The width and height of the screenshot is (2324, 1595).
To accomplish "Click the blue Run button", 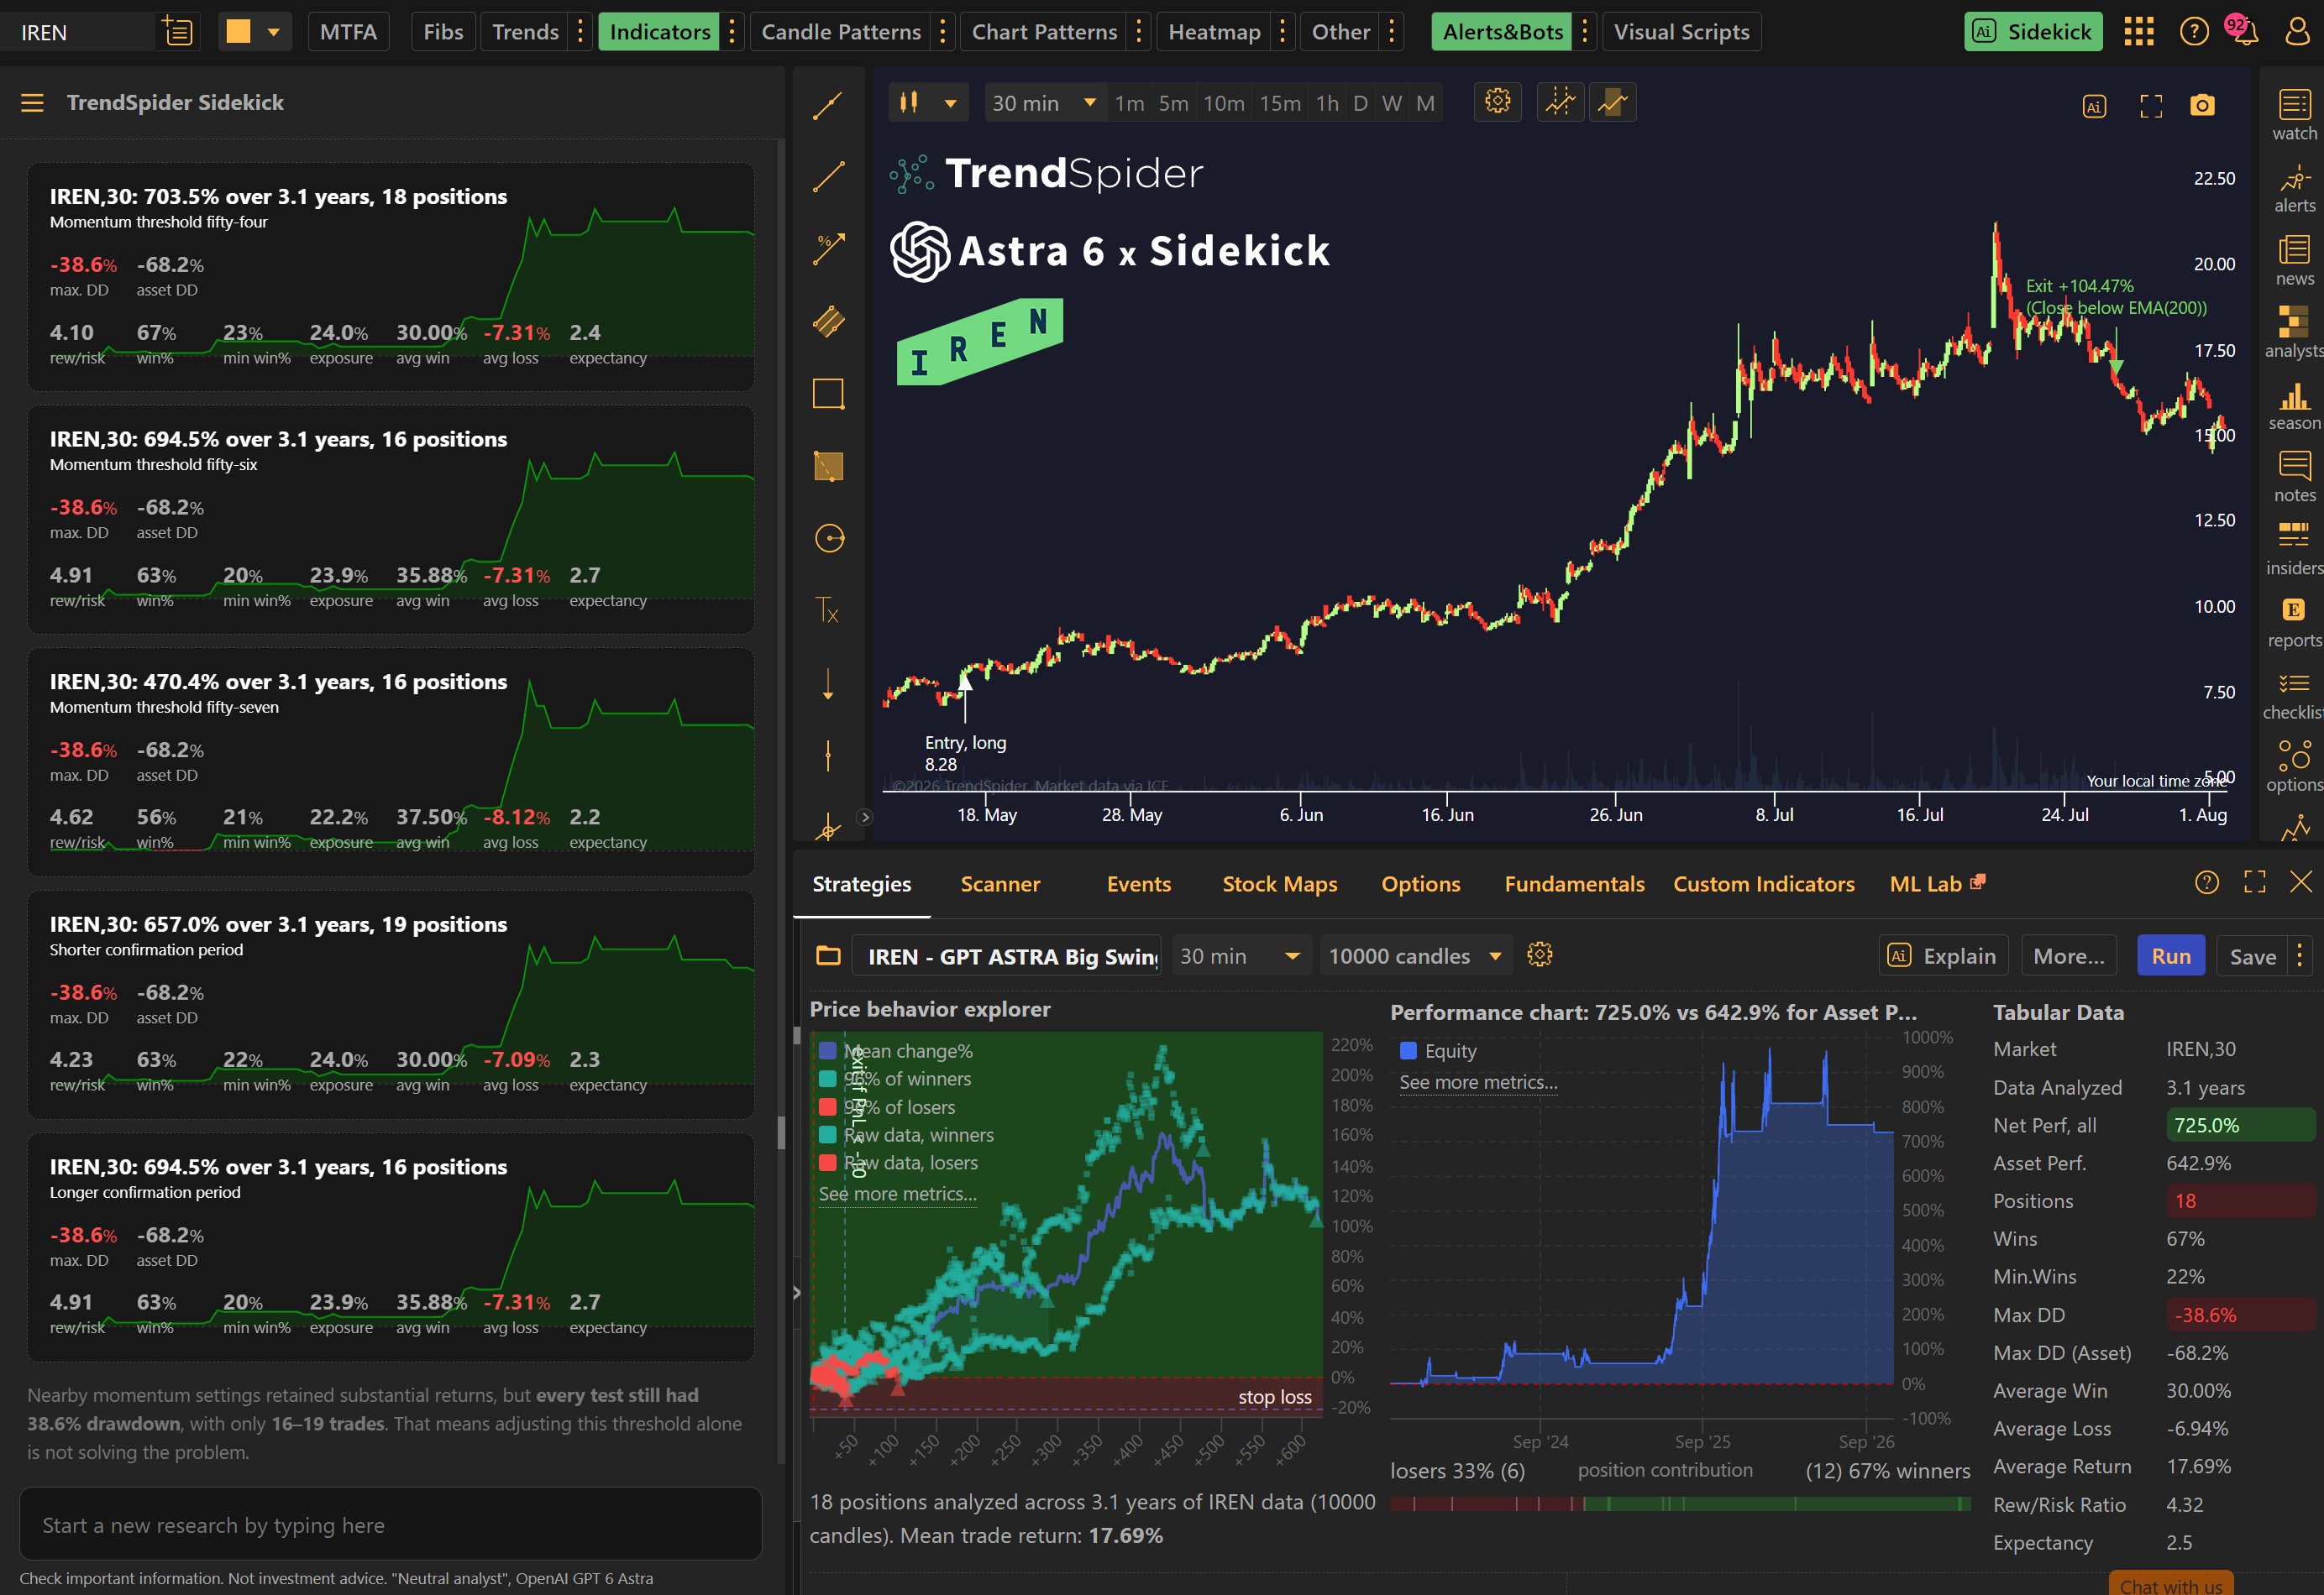I will click(x=2171, y=956).
